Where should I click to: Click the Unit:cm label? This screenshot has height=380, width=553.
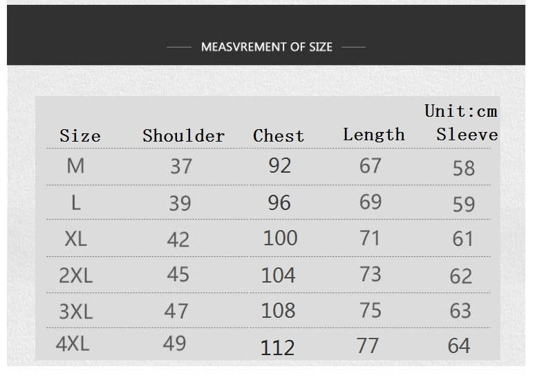coord(461,111)
